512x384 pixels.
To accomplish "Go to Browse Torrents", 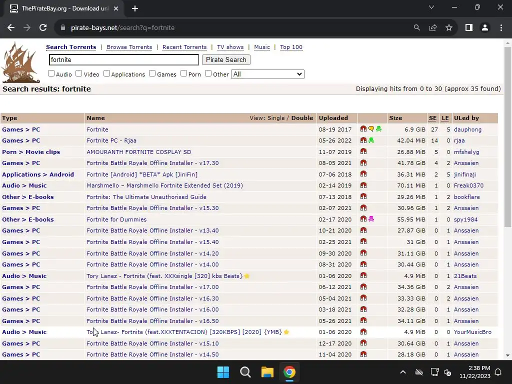I will point(129,47).
